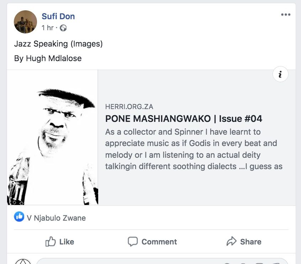This screenshot has height=264, width=301.
Task: Share the post using Share button
Action: click(244, 242)
